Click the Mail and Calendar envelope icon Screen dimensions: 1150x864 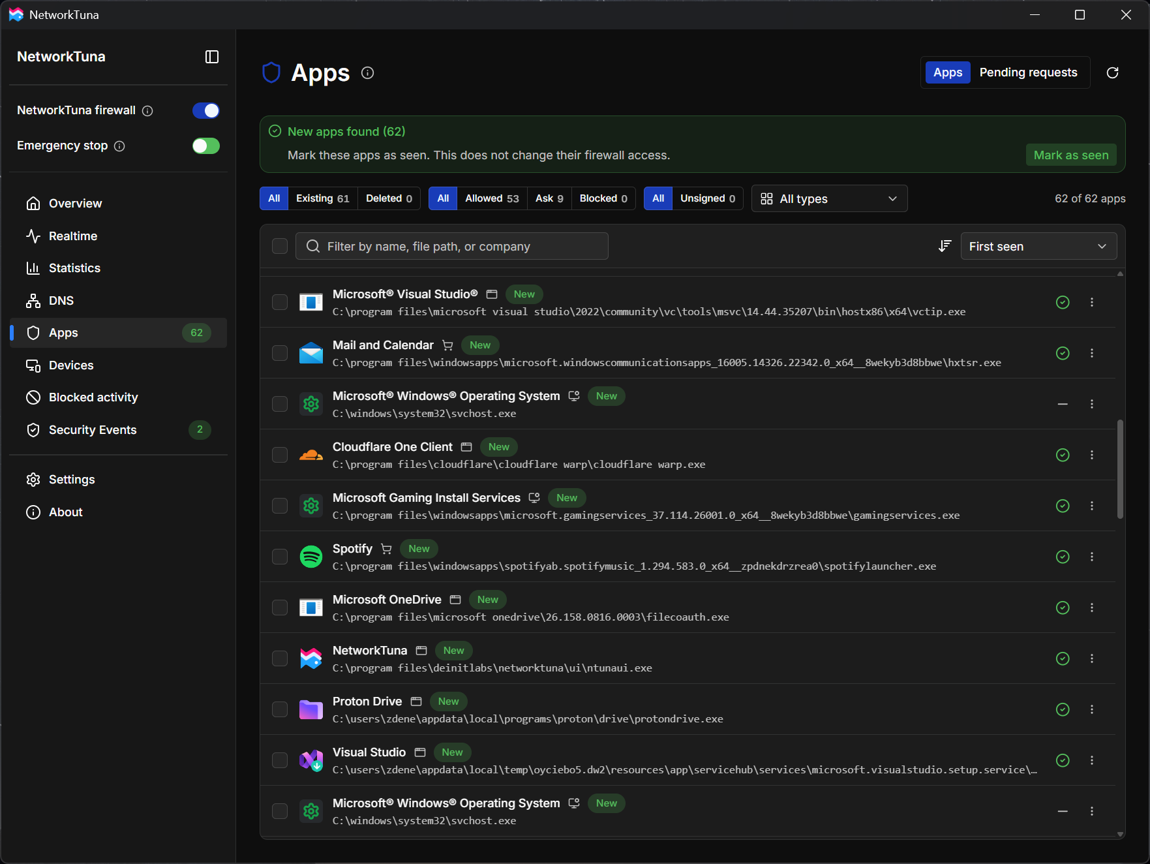click(311, 353)
